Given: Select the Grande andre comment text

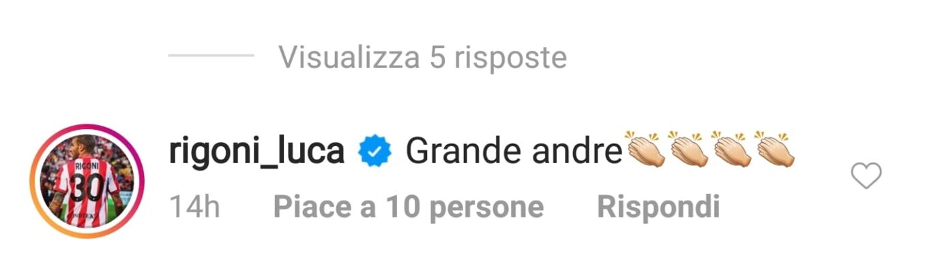Looking at the screenshot, I should [x=514, y=152].
